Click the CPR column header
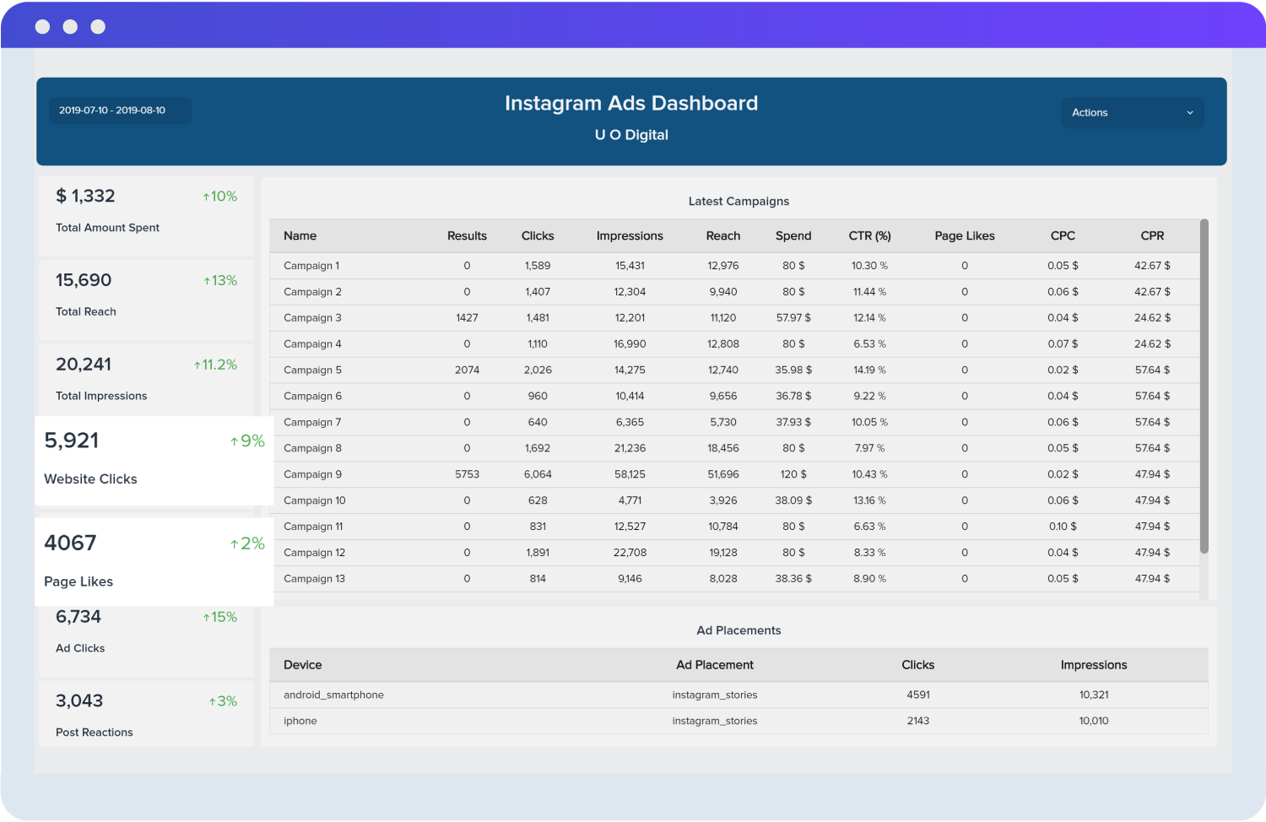 click(1152, 236)
